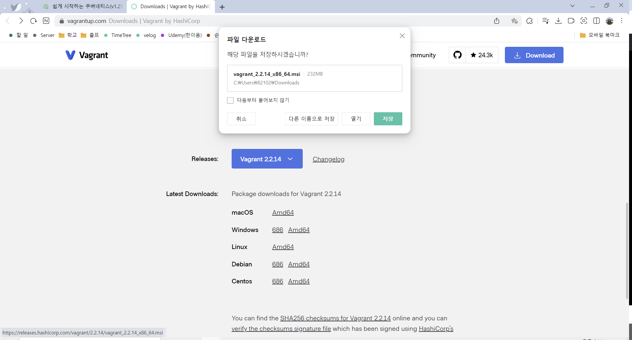
Task: Click the vagrant_2.2.14_x86_64.msi file name
Action: pos(267,74)
